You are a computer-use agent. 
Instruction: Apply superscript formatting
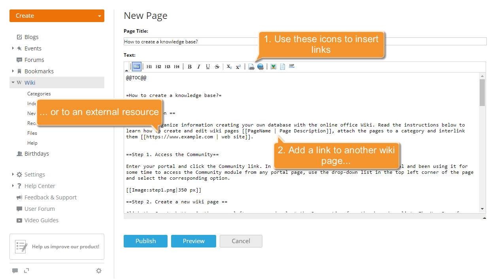click(238, 67)
